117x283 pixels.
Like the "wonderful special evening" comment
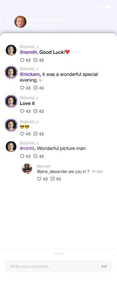22,88
